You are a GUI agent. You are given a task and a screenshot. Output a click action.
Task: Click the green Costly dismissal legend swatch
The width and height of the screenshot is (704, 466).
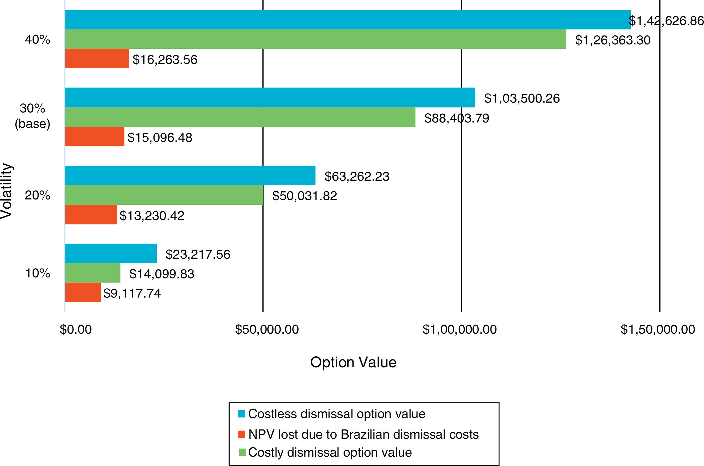click(x=242, y=452)
